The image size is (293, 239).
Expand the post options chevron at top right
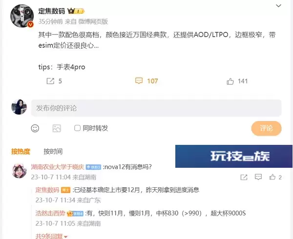click(x=279, y=6)
